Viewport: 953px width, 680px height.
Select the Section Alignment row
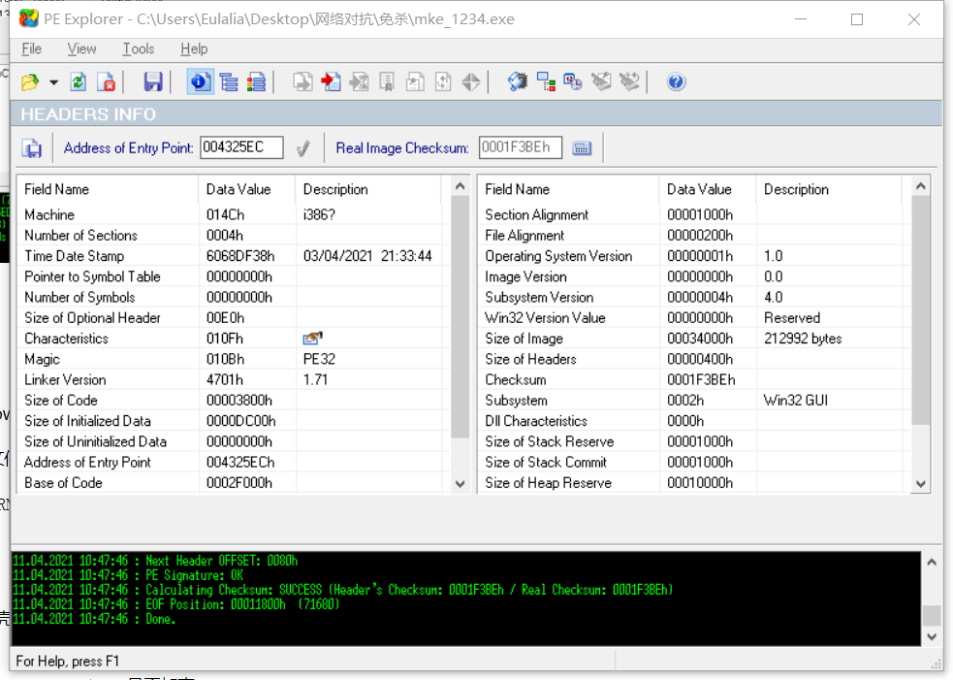694,214
